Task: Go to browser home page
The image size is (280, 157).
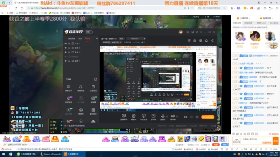Action: coord(22,8)
